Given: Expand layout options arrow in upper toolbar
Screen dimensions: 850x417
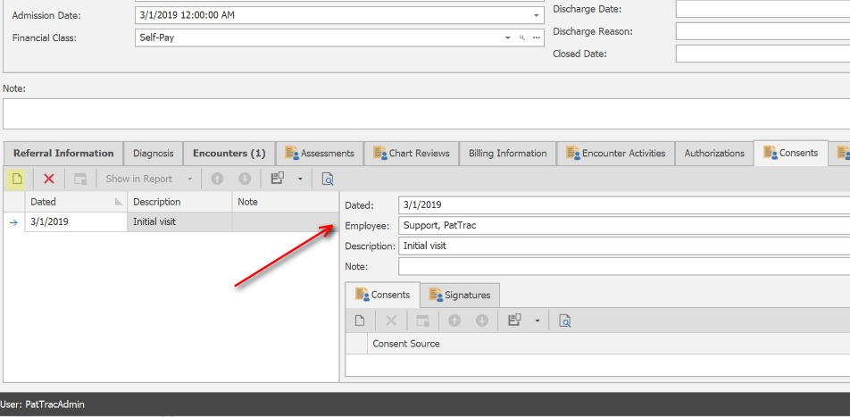Looking at the screenshot, I should click(x=300, y=179).
